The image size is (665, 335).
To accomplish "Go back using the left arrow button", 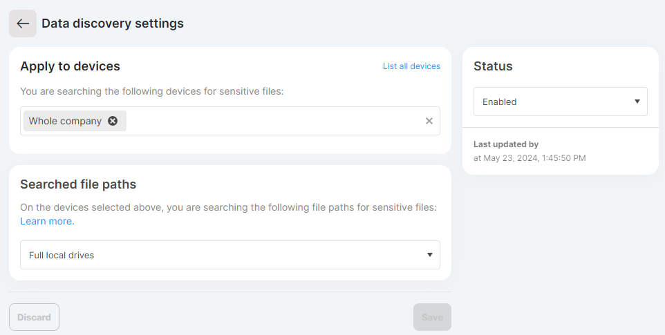I will pyautogui.click(x=23, y=23).
